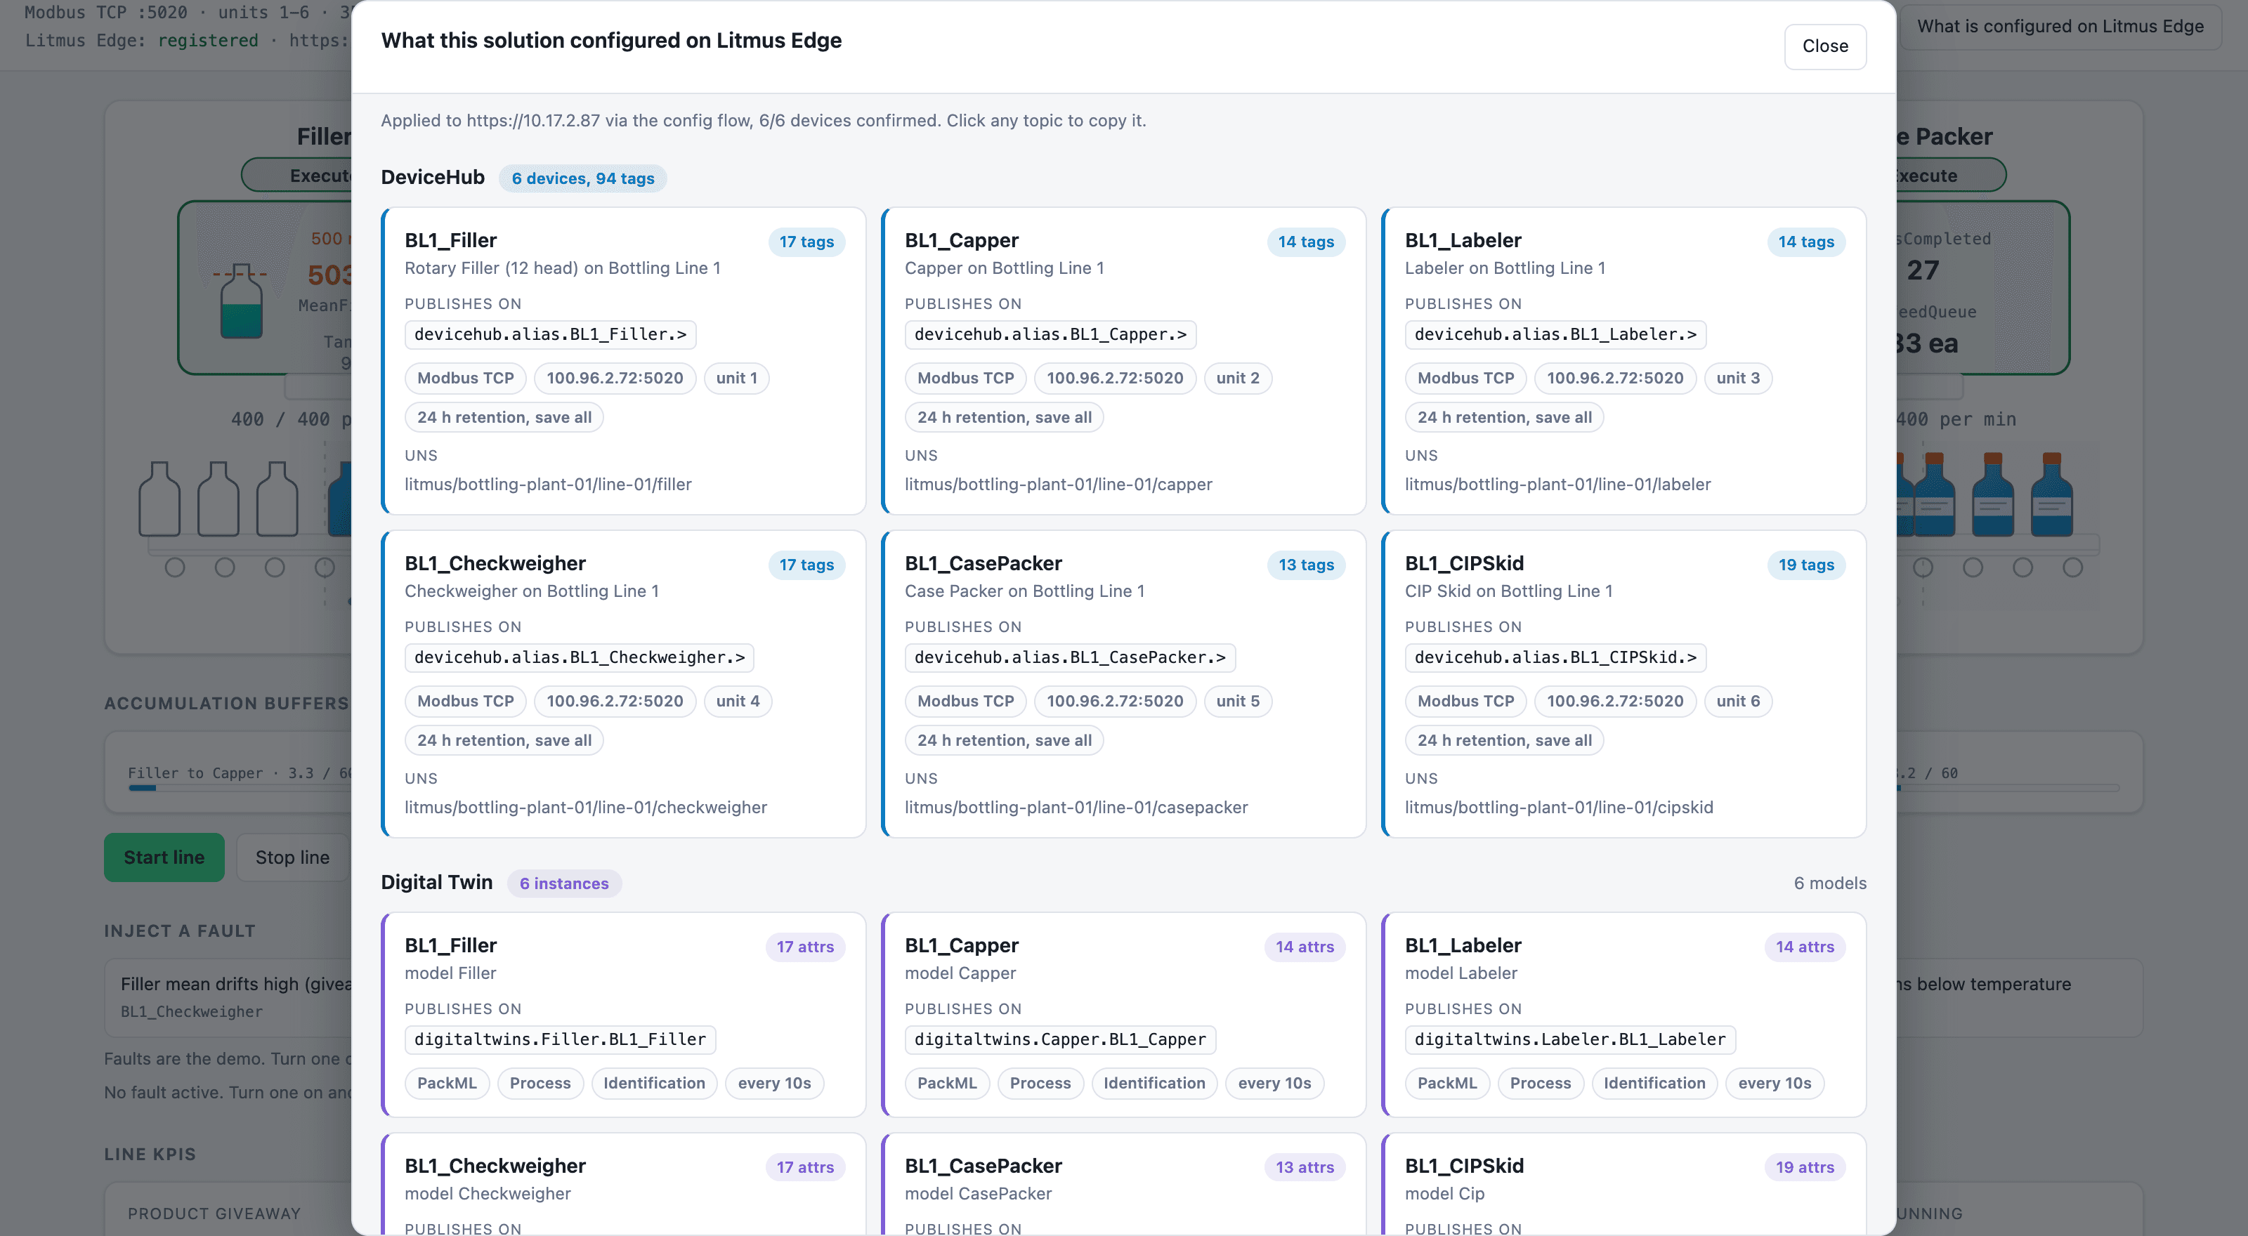
Task: Copy the devicehub.alias.BL1_Capper.> topic
Action: (x=1050, y=335)
